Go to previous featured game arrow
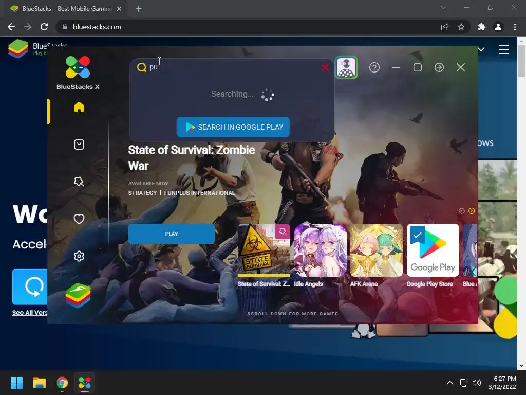Image resolution: width=526 pixels, height=395 pixels. [462, 211]
